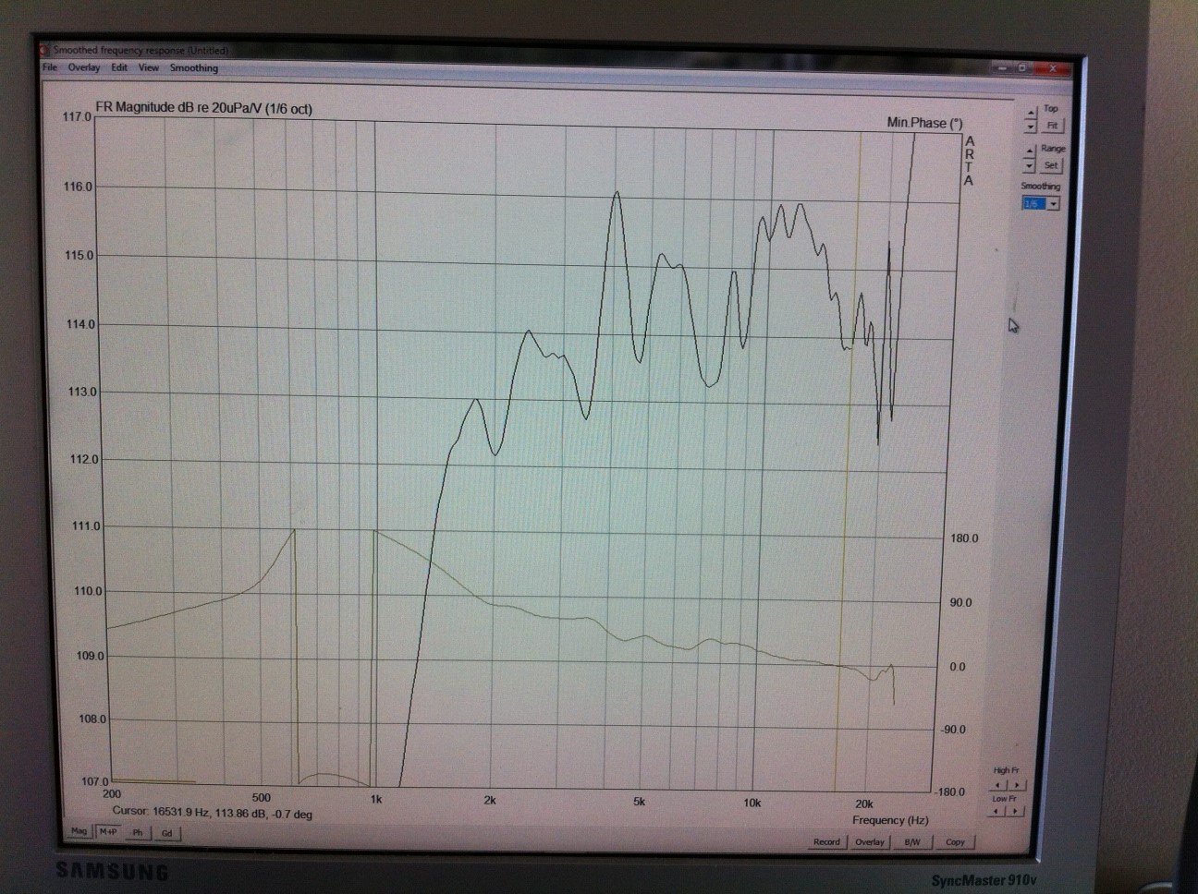Viewport: 1198px width, 894px height.
Task: Select the Mag view button
Action: click(x=79, y=831)
